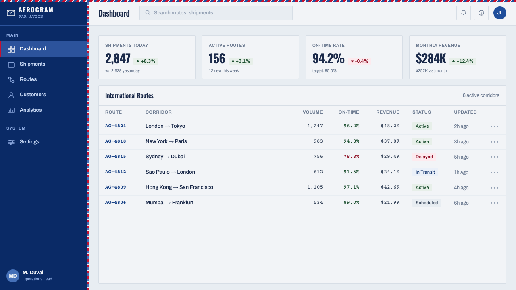Open more actions for route AG-4821
This screenshot has height=290, width=516.
coord(495,126)
